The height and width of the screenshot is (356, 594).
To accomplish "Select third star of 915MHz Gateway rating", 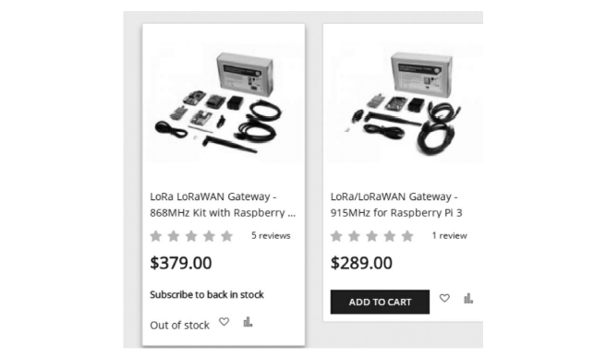I will click(372, 236).
